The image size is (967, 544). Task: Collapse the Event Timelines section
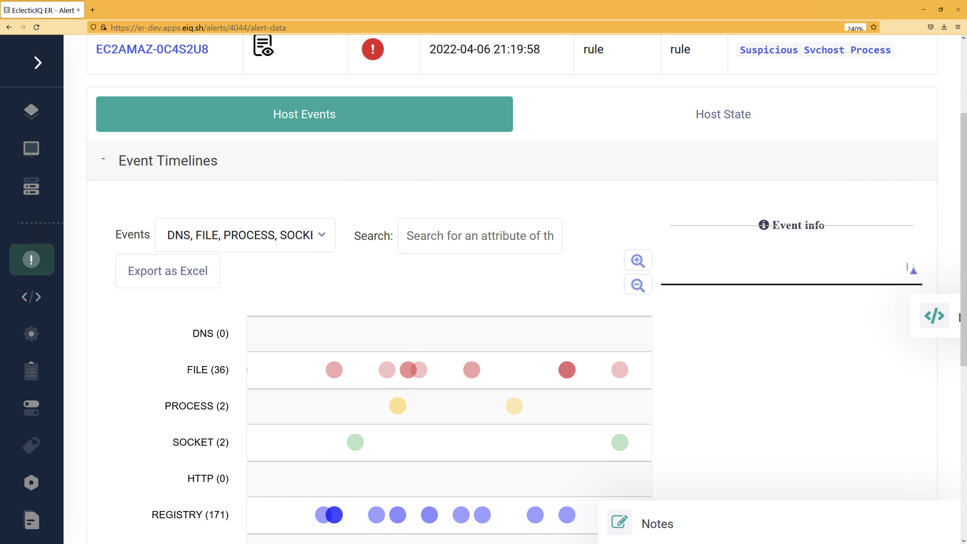coord(103,159)
